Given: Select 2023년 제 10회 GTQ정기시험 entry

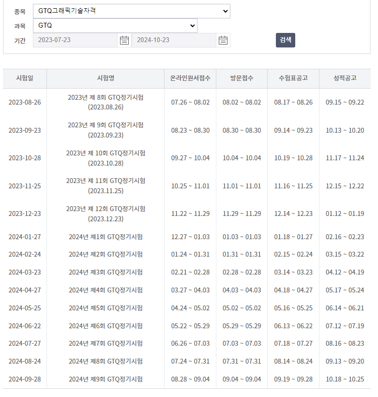Looking at the screenshot, I should (x=106, y=158).
